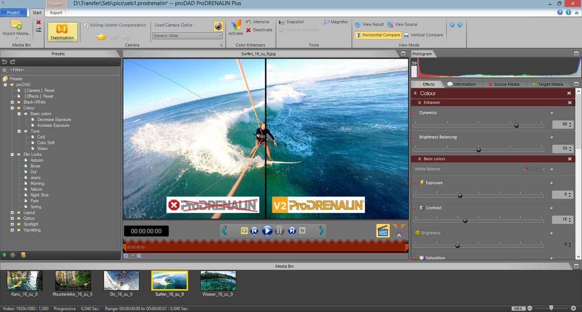Switch to the Export ribbon tab
The height and width of the screenshot is (312, 582).
pos(56,13)
